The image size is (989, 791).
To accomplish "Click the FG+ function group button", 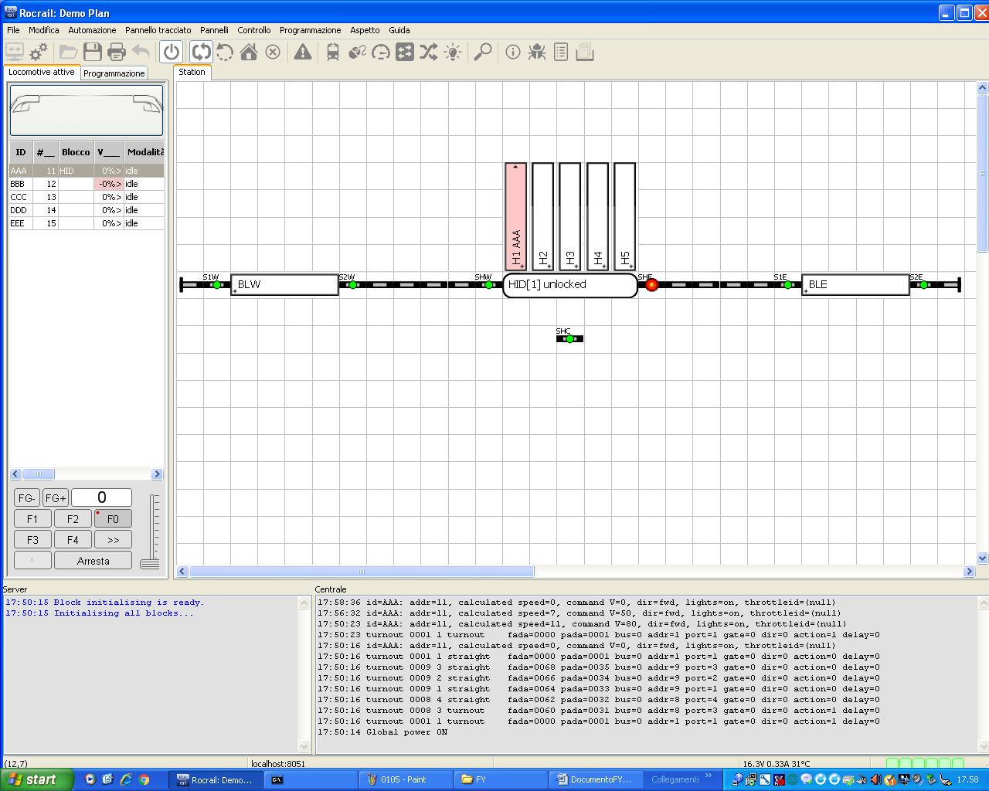I will tap(55, 498).
